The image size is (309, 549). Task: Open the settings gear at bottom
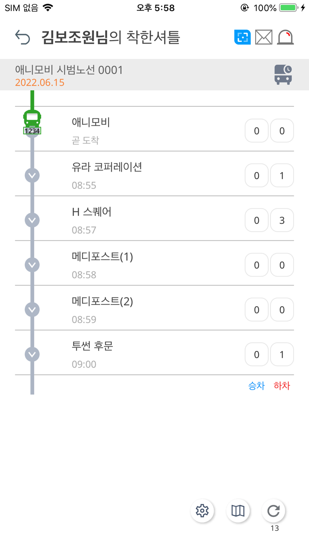(x=202, y=511)
